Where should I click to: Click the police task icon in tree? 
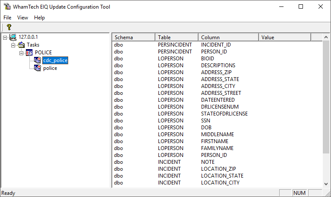click(38, 68)
